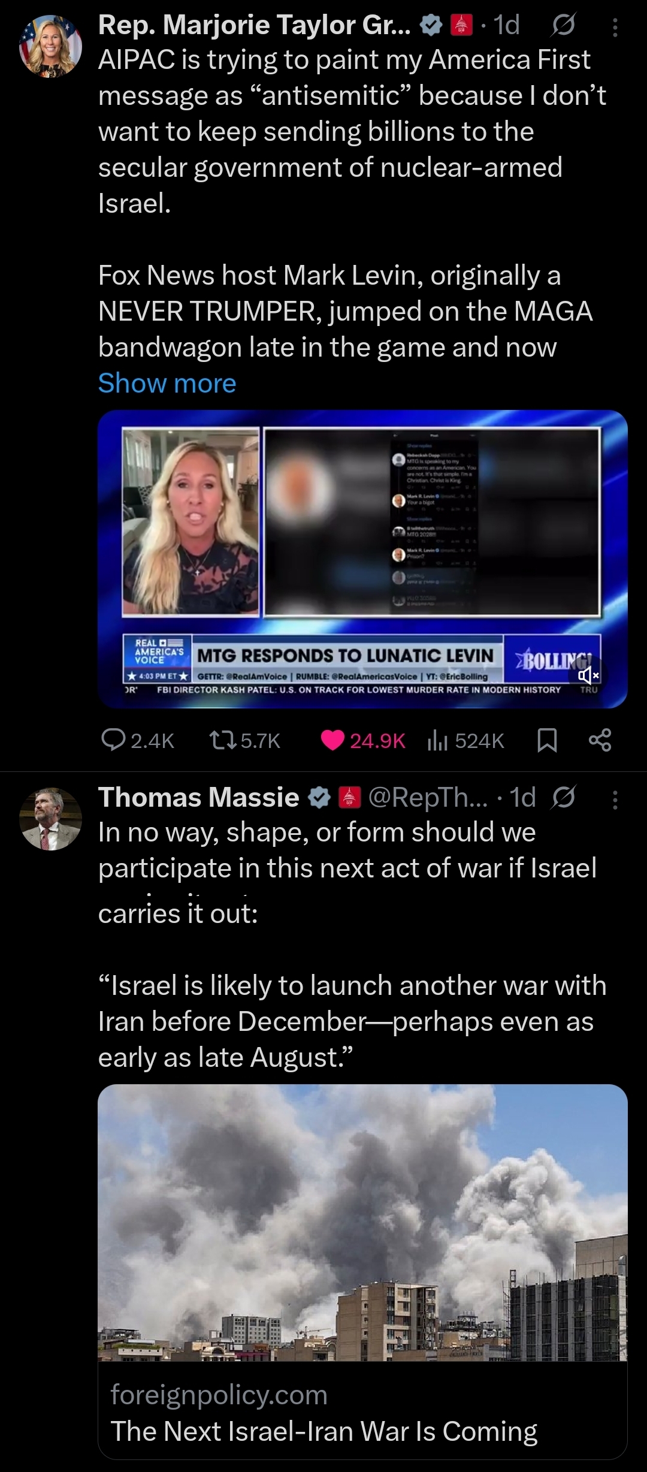The image size is (647, 1472).
Task: Open Thomas Massie's profile picture
Action: tap(50, 819)
